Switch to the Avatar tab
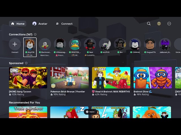 (x=40, y=24)
